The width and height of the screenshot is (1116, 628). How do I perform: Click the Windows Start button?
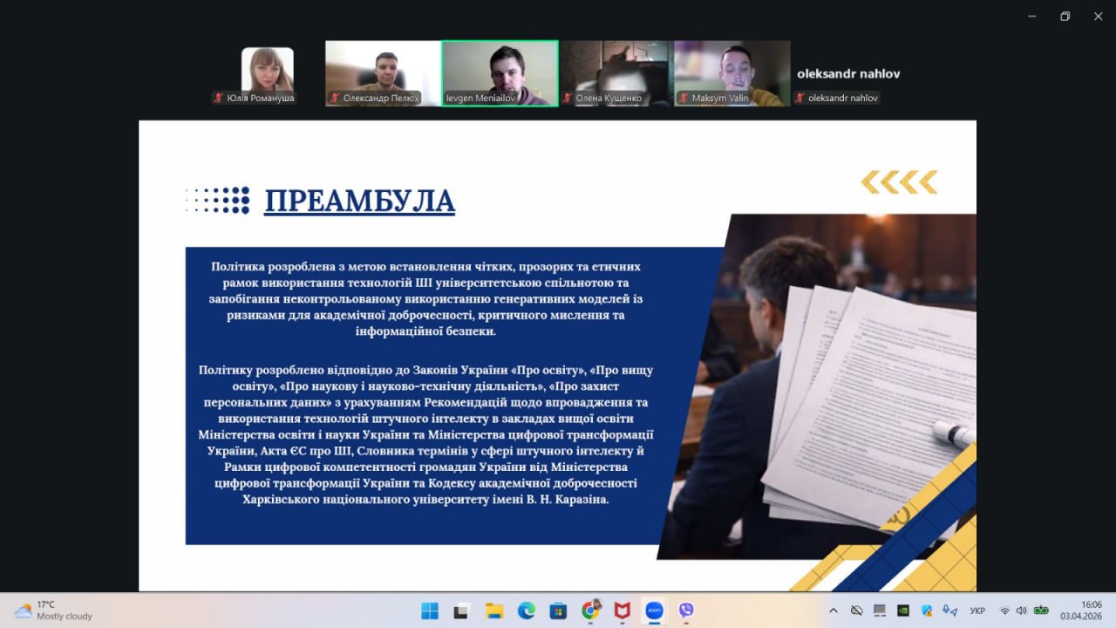tap(430, 611)
